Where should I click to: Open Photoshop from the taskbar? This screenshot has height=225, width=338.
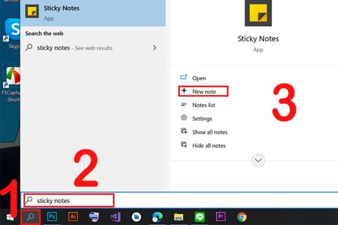[52, 217]
